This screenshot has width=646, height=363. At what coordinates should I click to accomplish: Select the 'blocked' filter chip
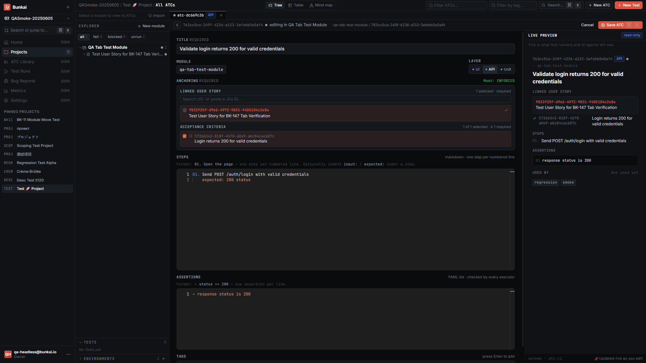point(116,37)
